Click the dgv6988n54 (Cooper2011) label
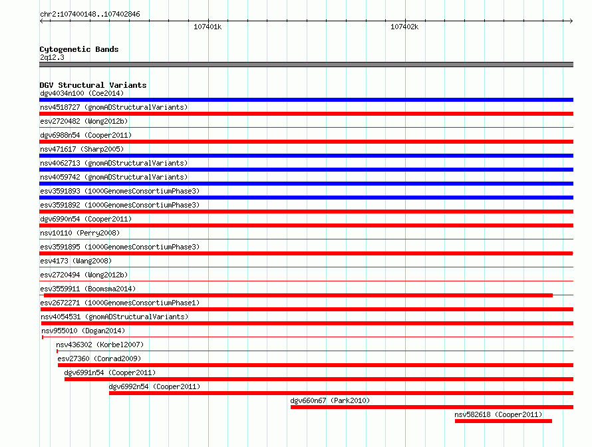Image resolution: width=592 pixels, height=447 pixels. click(86, 135)
